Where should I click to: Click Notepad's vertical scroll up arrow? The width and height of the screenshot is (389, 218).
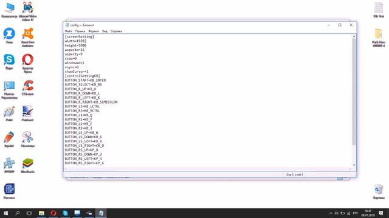tap(354, 36)
